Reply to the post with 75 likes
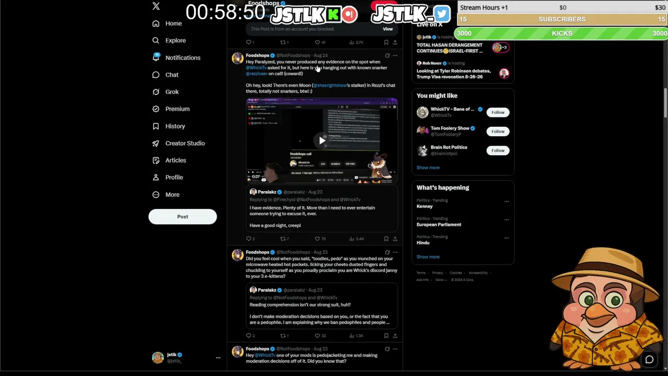The image size is (668, 376). click(x=249, y=239)
